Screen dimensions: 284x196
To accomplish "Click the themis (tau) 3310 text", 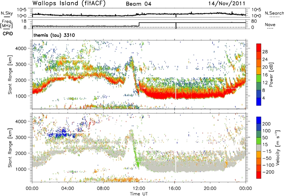I will click(54, 35).
